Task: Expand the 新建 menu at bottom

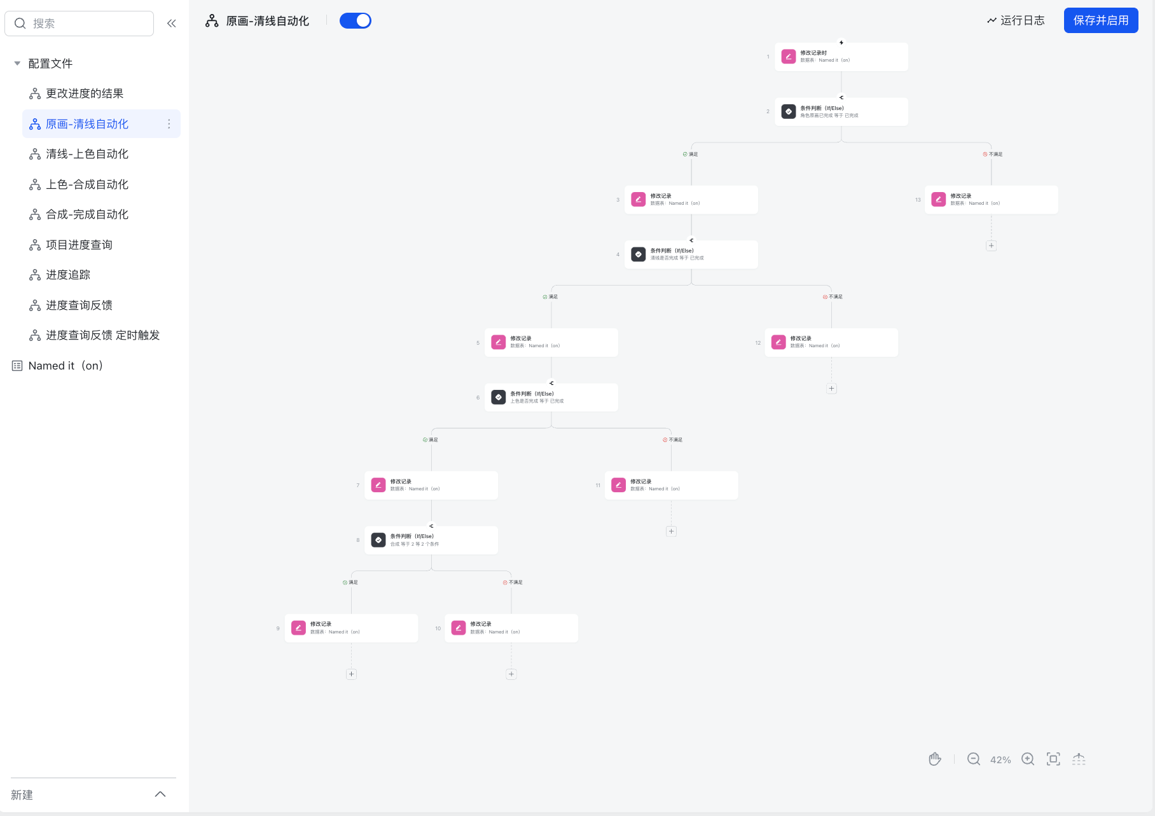Action: (160, 794)
